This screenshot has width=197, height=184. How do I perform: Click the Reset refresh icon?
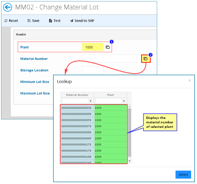click(6, 21)
